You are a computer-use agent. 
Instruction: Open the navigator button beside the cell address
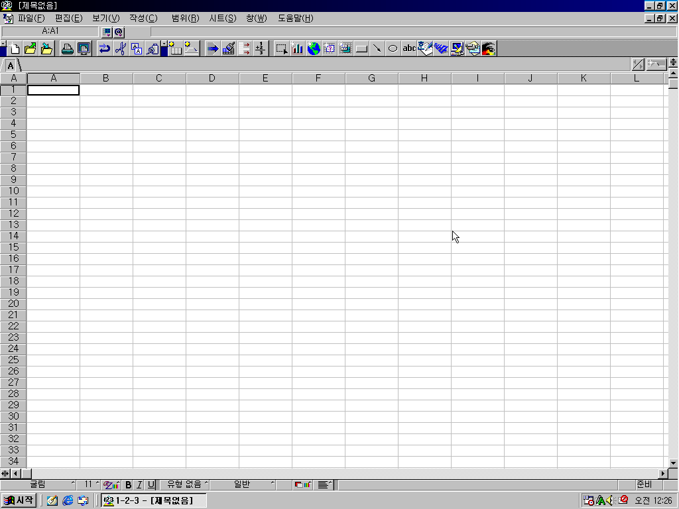[107, 32]
